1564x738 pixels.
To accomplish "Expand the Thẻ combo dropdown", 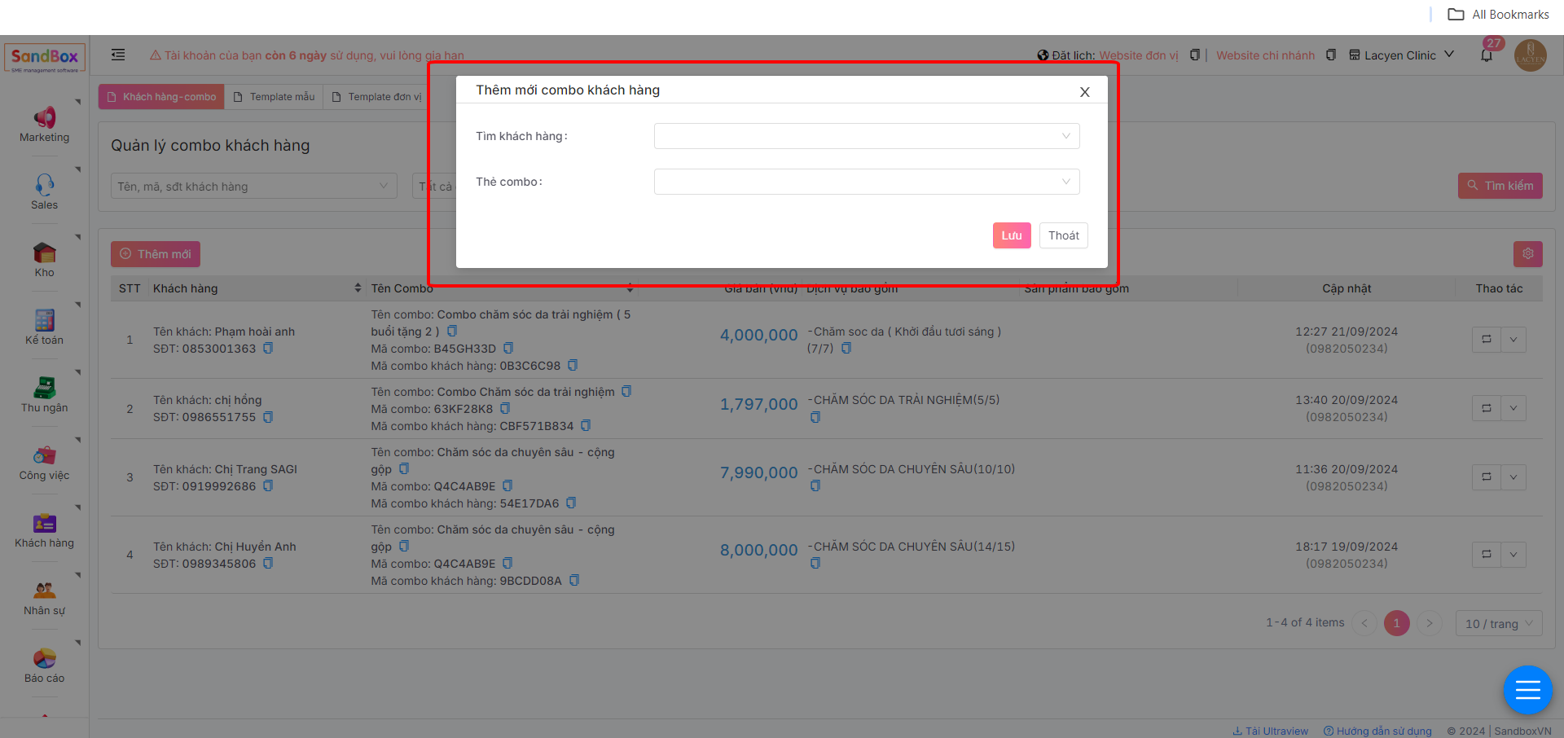I will click(866, 182).
